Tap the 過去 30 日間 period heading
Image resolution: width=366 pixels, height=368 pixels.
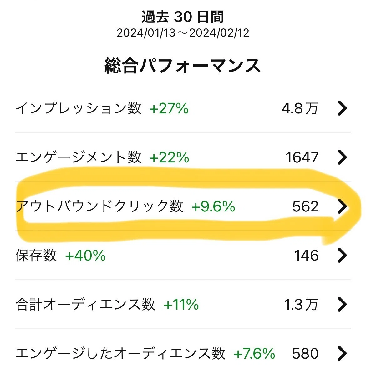point(183,17)
